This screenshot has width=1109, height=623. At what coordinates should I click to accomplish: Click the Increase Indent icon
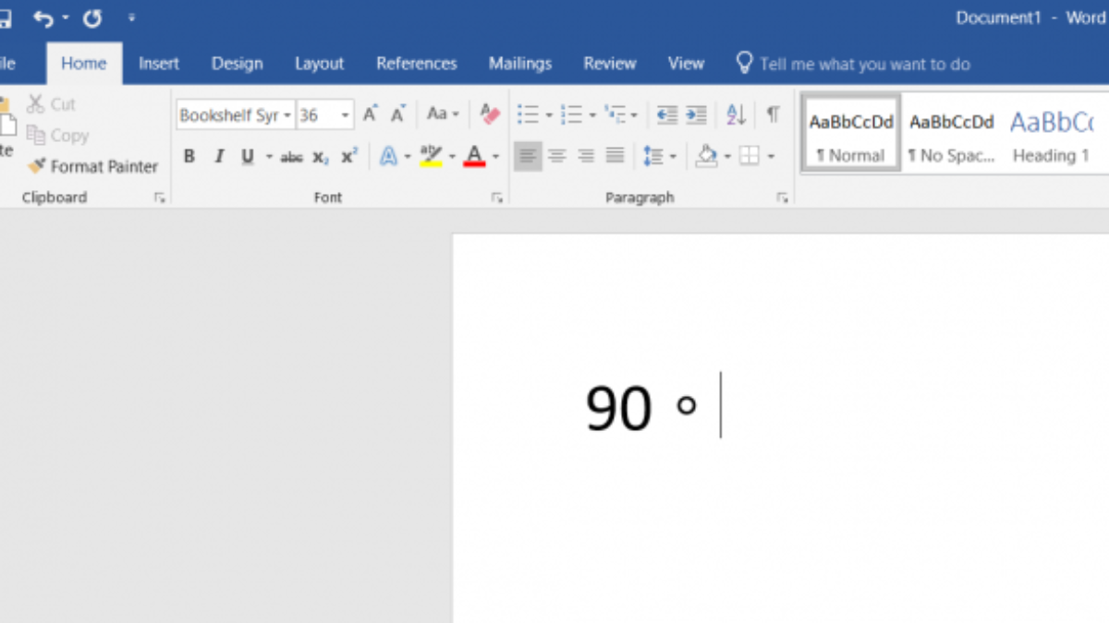(x=696, y=114)
